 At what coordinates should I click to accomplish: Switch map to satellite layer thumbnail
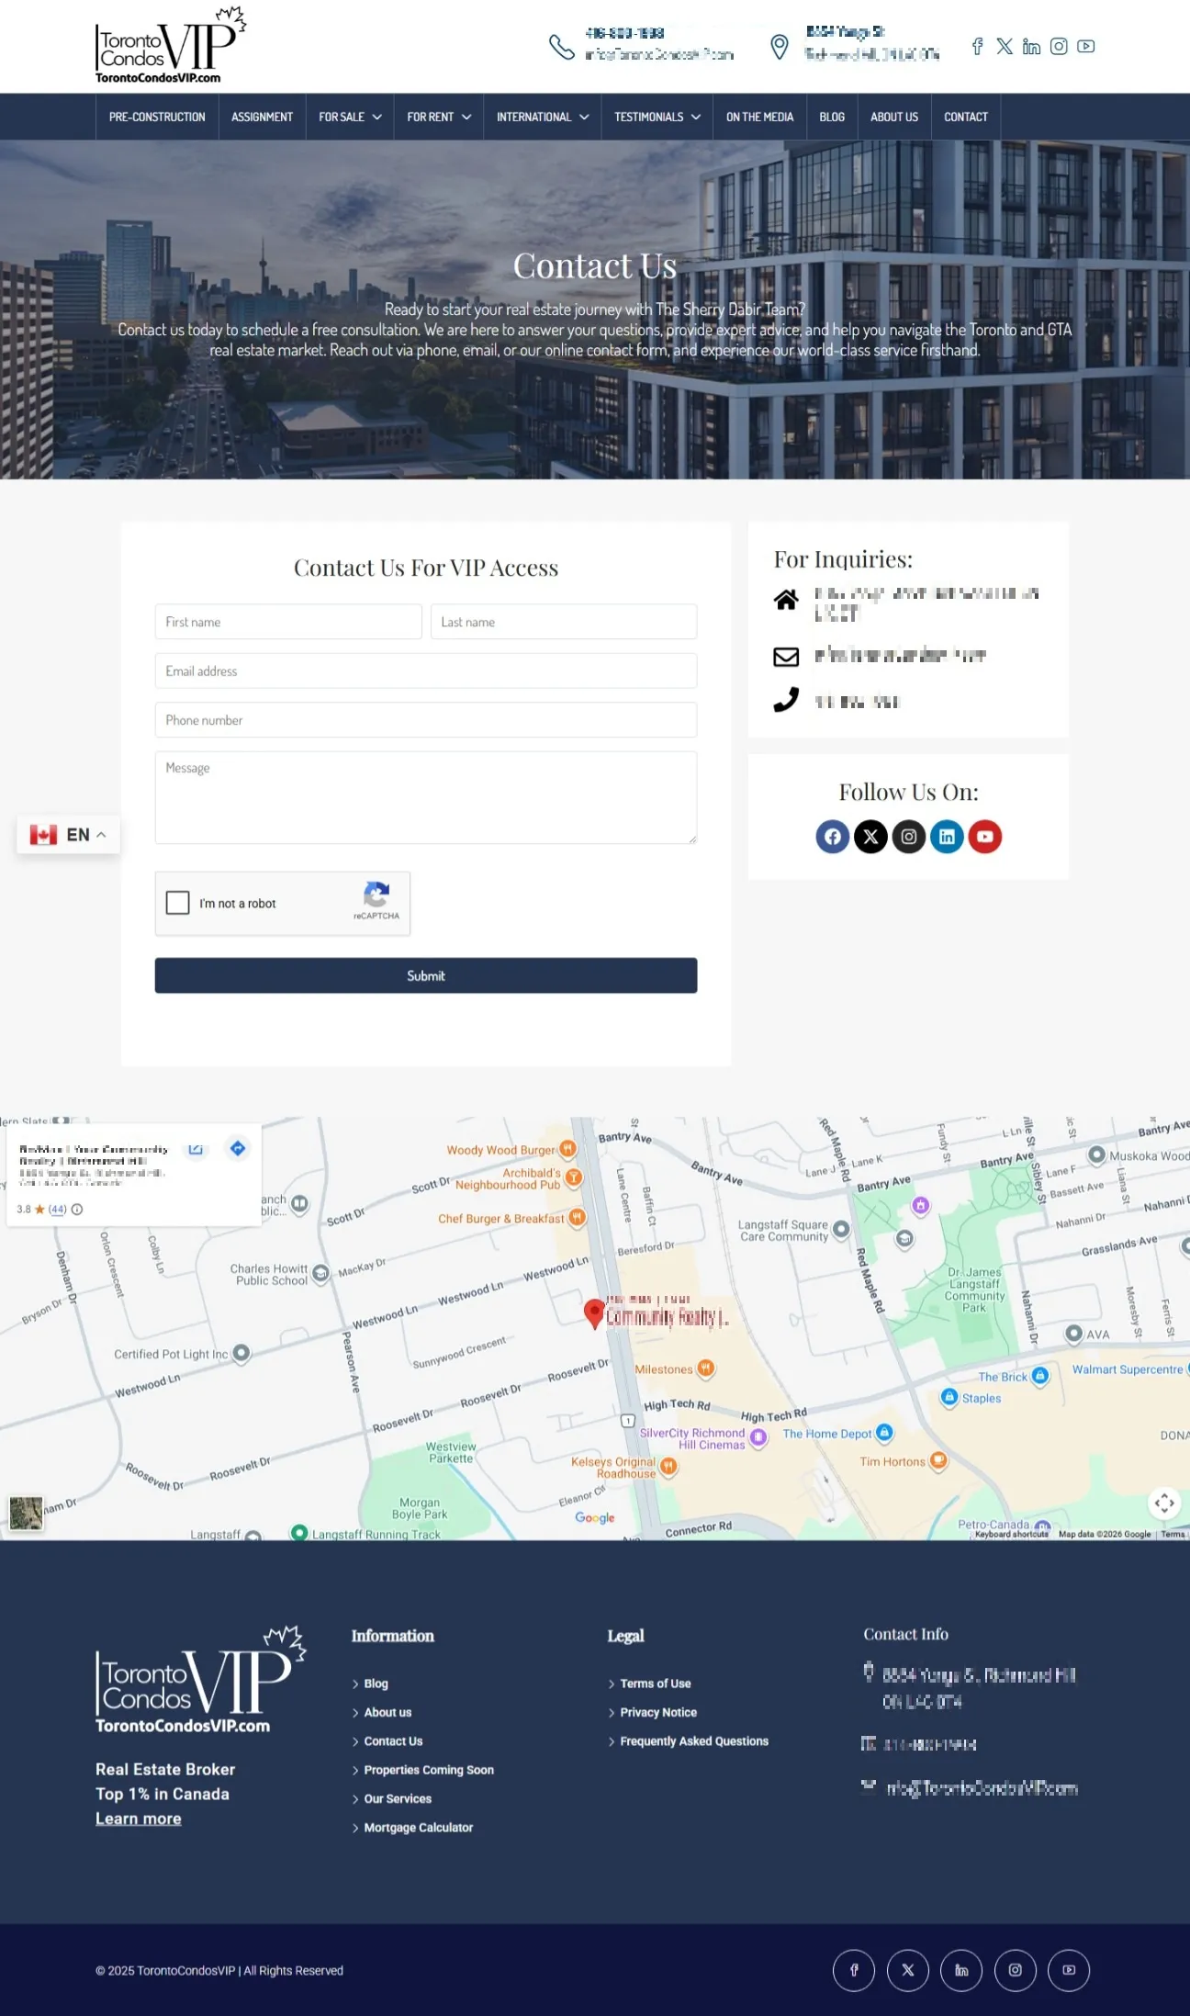[x=26, y=1513]
